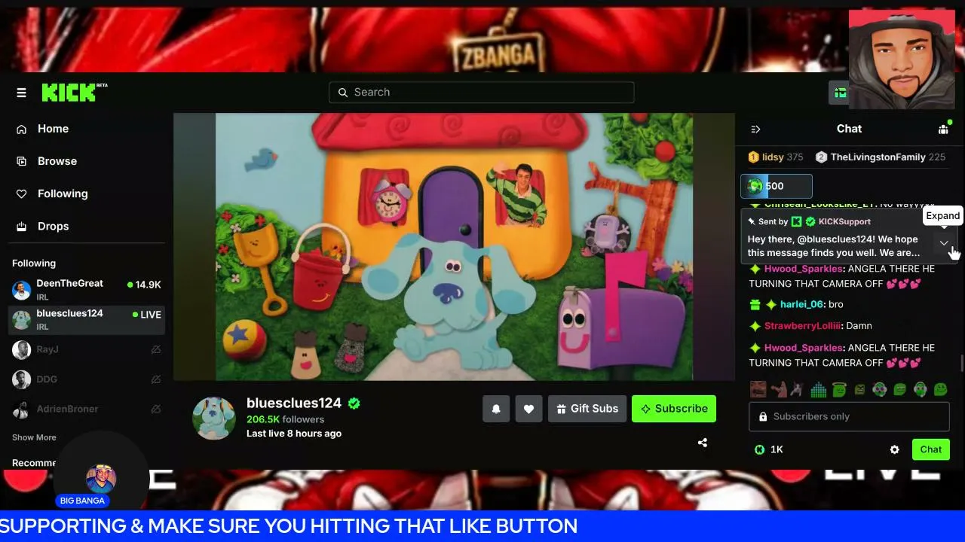This screenshot has width=965, height=542.
Task: Open the bluesclues124 channel avatar below the stream
Action: point(213,418)
